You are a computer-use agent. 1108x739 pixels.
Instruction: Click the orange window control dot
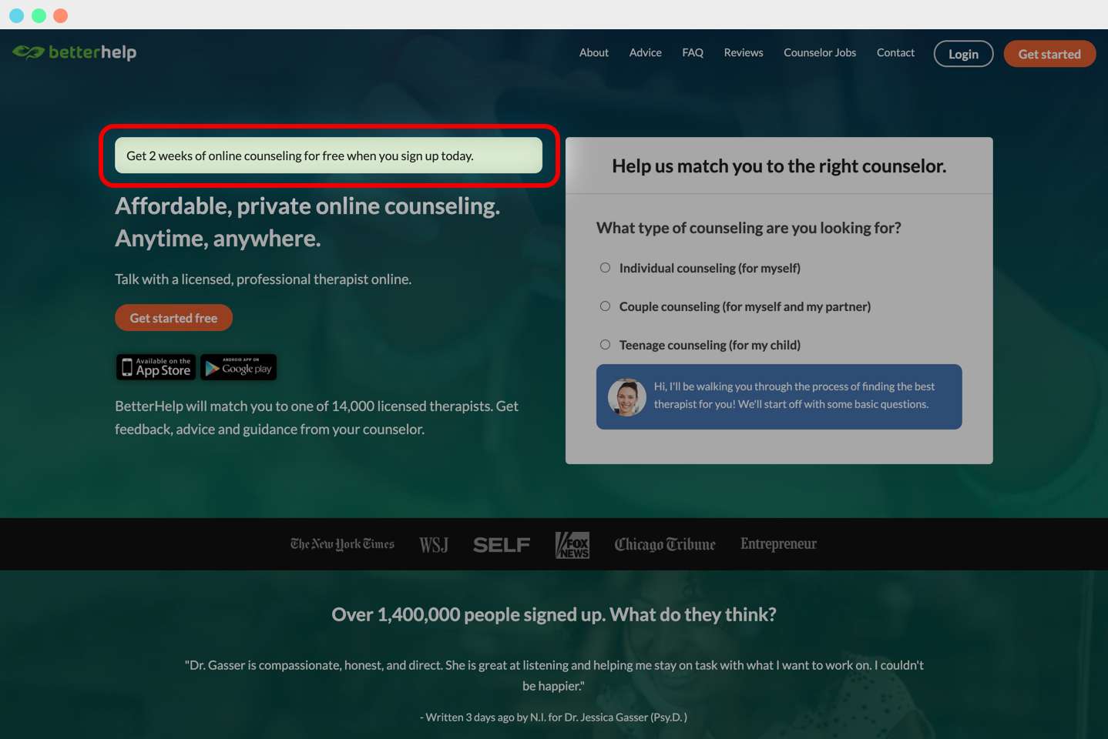tap(61, 15)
